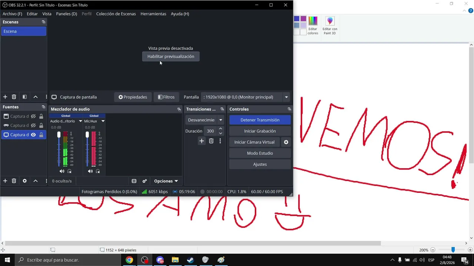Image resolution: width=474 pixels, height=266 pixels.
Task: Open Discord from the taskbar
Action: [160, 260]
